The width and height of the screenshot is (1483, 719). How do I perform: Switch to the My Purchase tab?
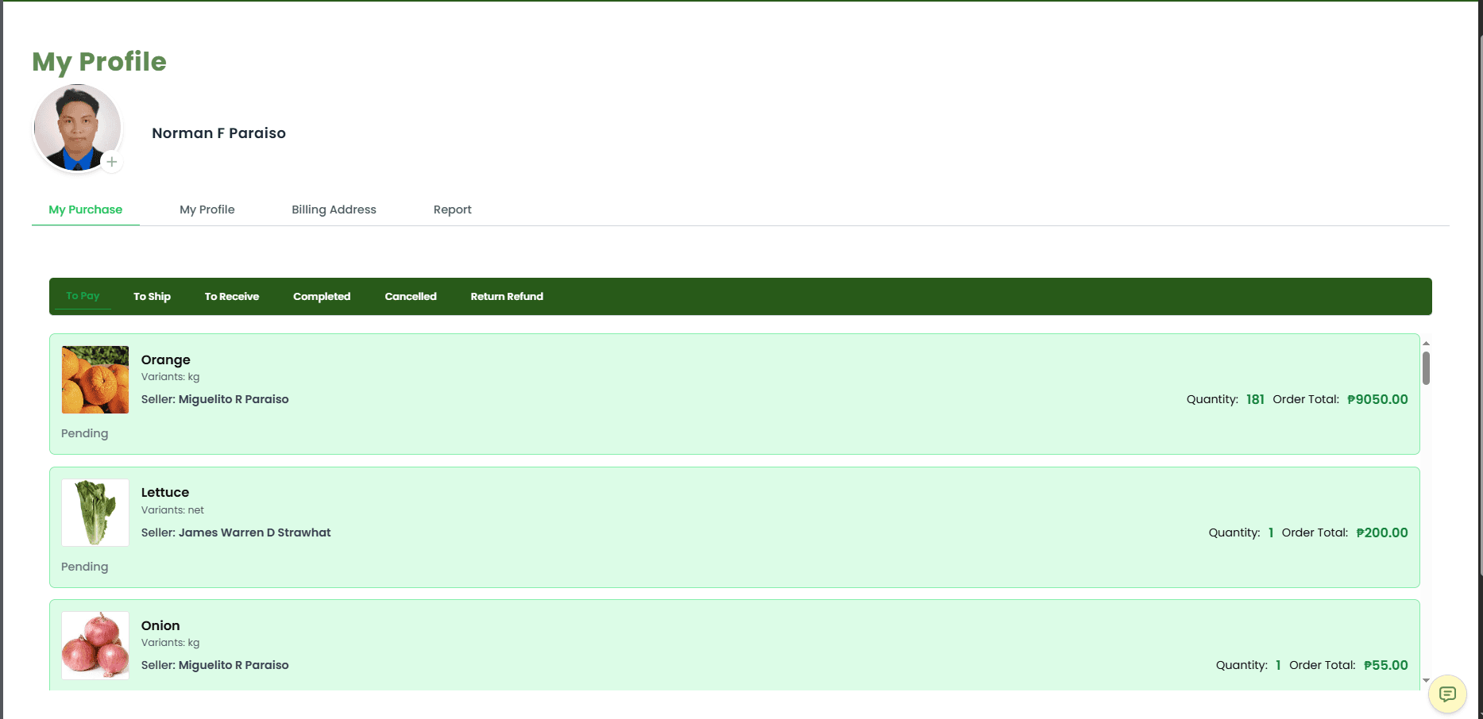86,210
